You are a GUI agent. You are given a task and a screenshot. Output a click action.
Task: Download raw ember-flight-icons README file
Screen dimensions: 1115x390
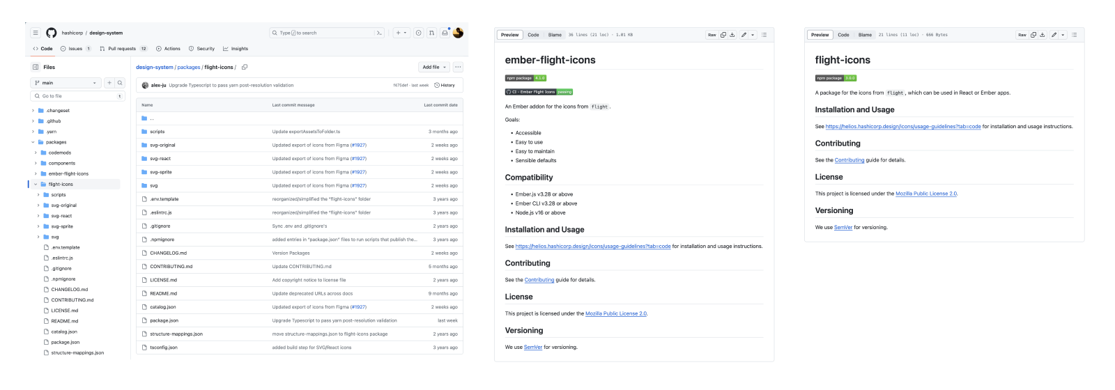point(732,35)
